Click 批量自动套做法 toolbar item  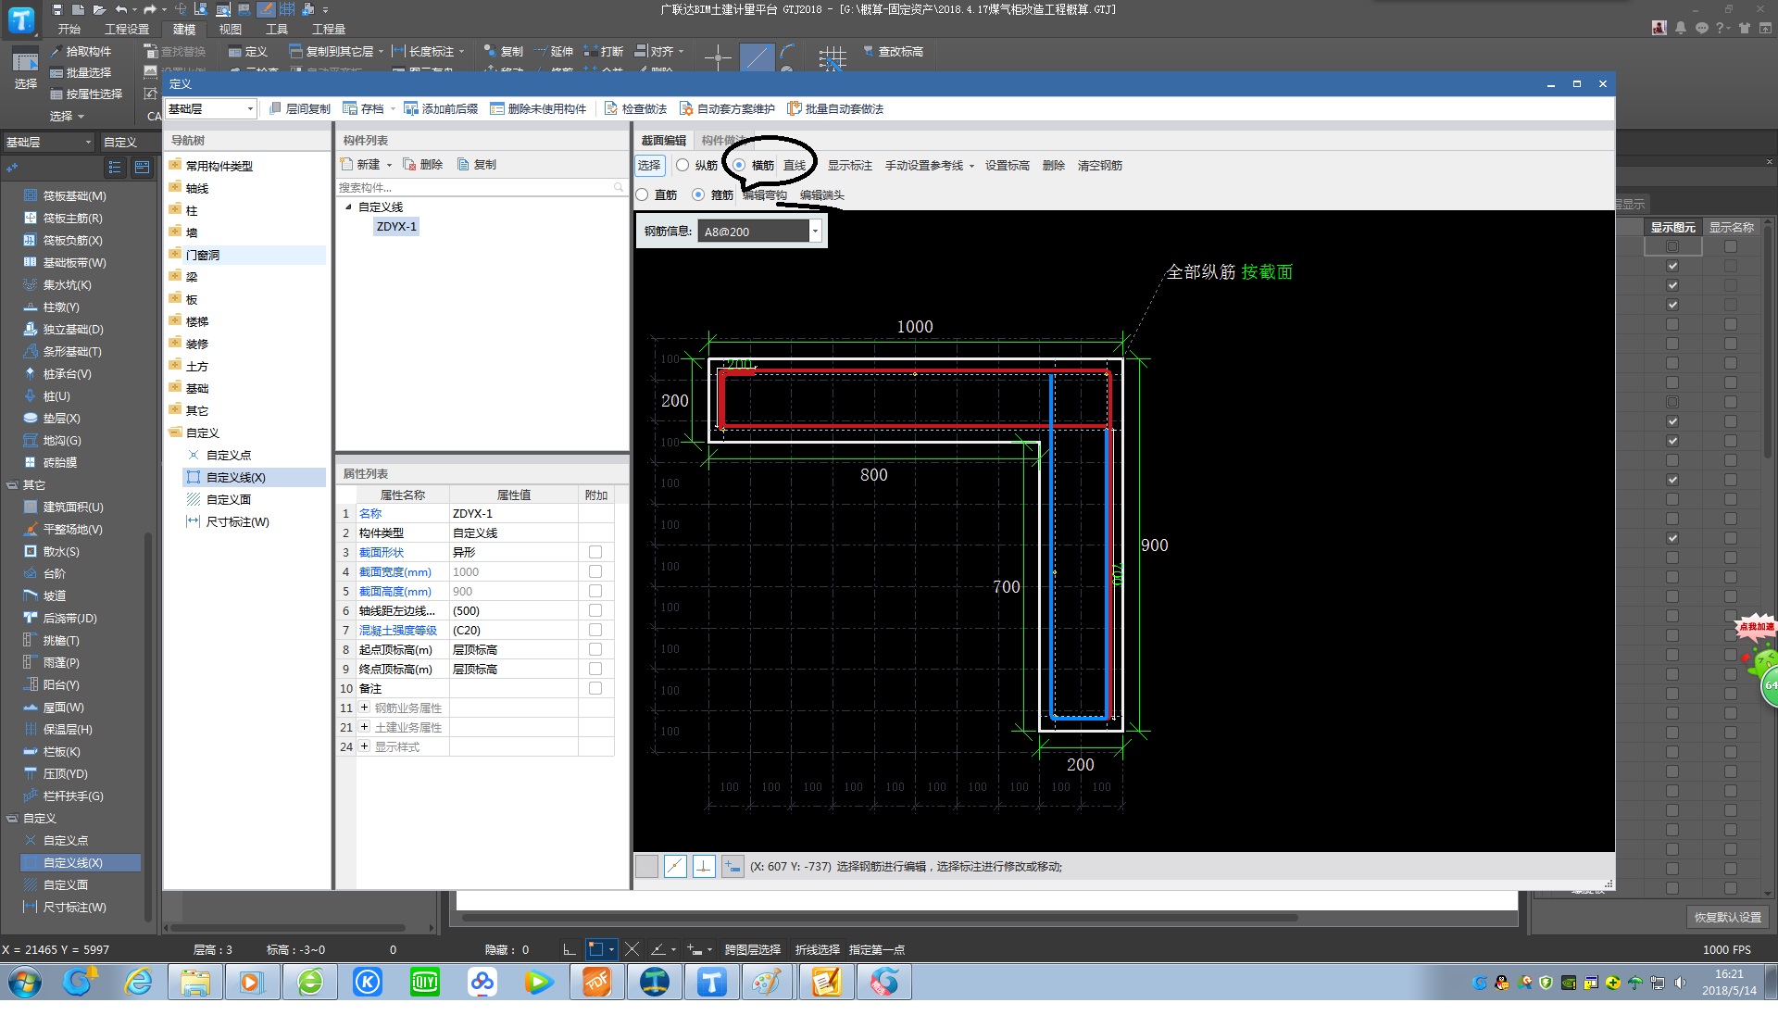(x=835, y=109)
